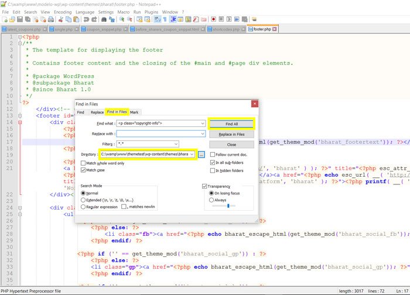This screenshot has width=410, height=295.
Task: Collapse ul fold marker at line 25
Action: 20,214
